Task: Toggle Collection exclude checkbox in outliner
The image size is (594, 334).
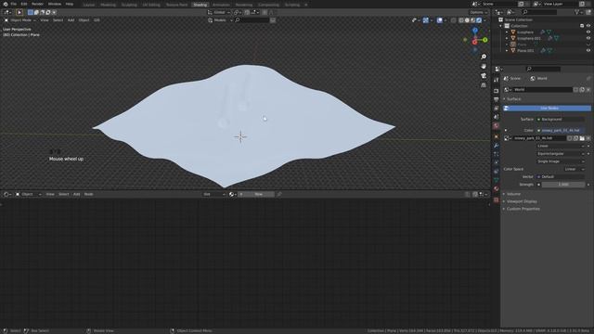Action: pyautogui.click(x=582, y=26)
